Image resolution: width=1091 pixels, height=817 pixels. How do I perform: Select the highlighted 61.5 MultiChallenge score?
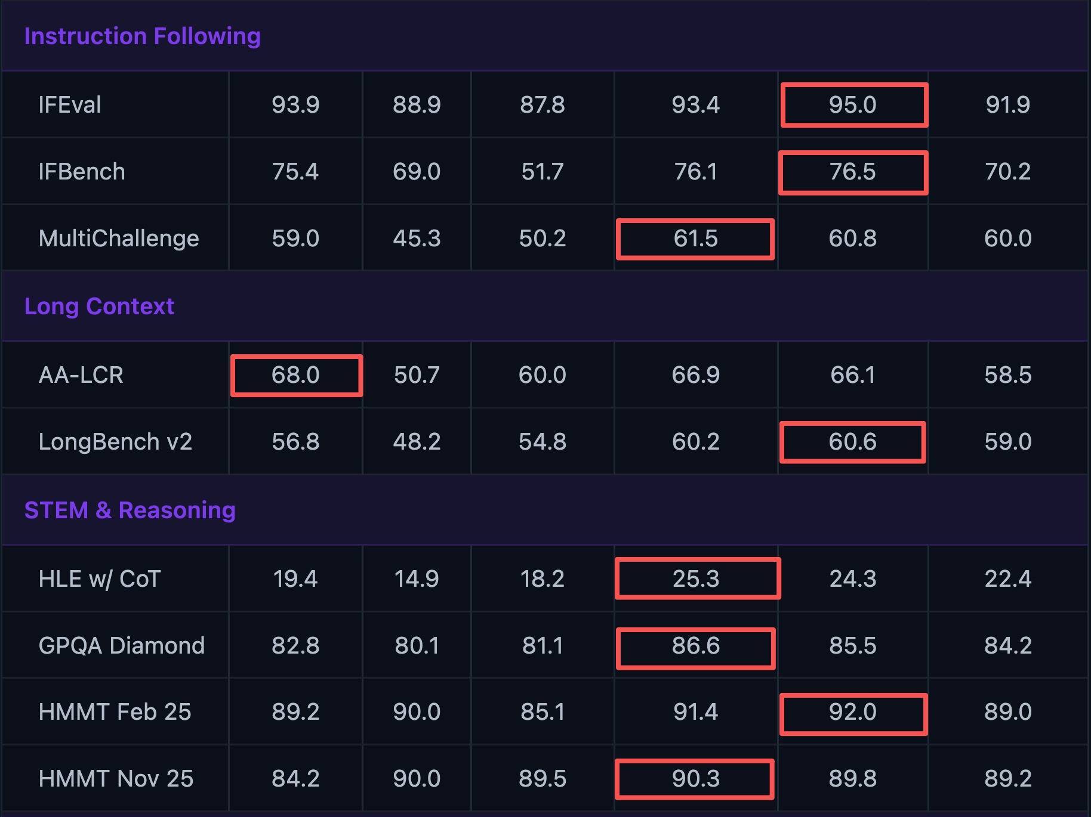696,239
